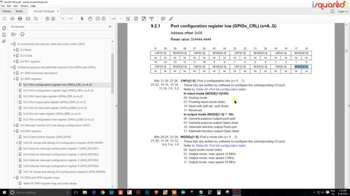Expand the 8.1 Reset bookmark
The image size is (350, 196).
(14, 50)
